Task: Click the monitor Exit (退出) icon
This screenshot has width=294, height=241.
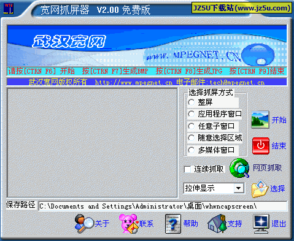Action: [261, 224]
